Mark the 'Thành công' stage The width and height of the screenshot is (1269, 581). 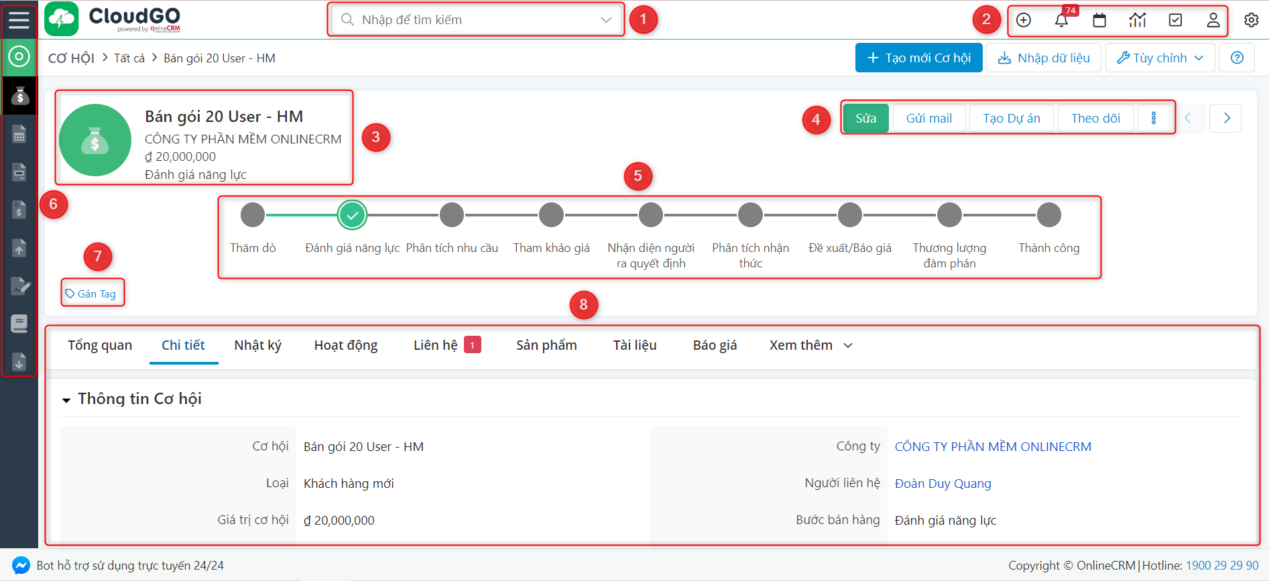coord(1048,215)
